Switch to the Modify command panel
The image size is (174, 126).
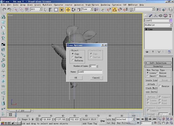151,16
